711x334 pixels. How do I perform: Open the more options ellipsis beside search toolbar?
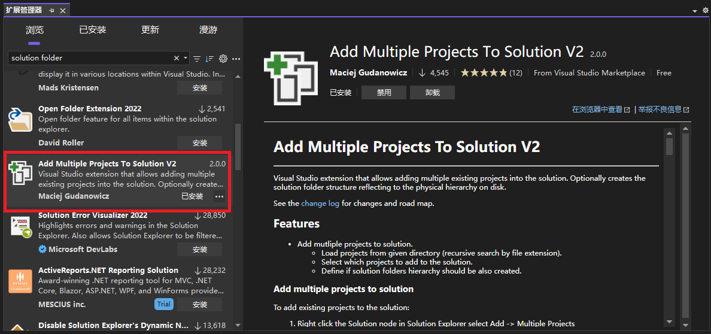coord(236,59)
